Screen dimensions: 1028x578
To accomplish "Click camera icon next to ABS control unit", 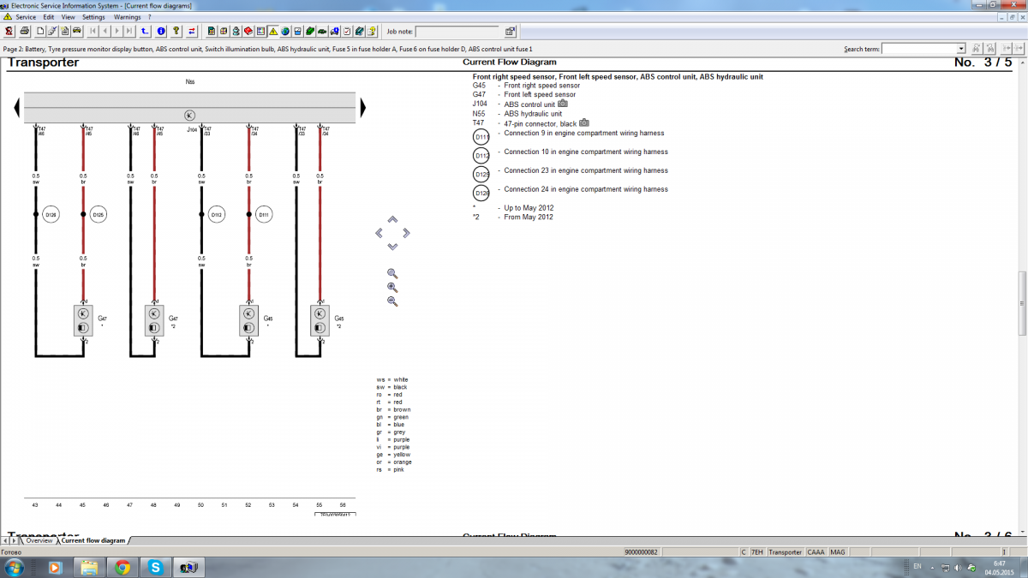I will click(563, 104).
